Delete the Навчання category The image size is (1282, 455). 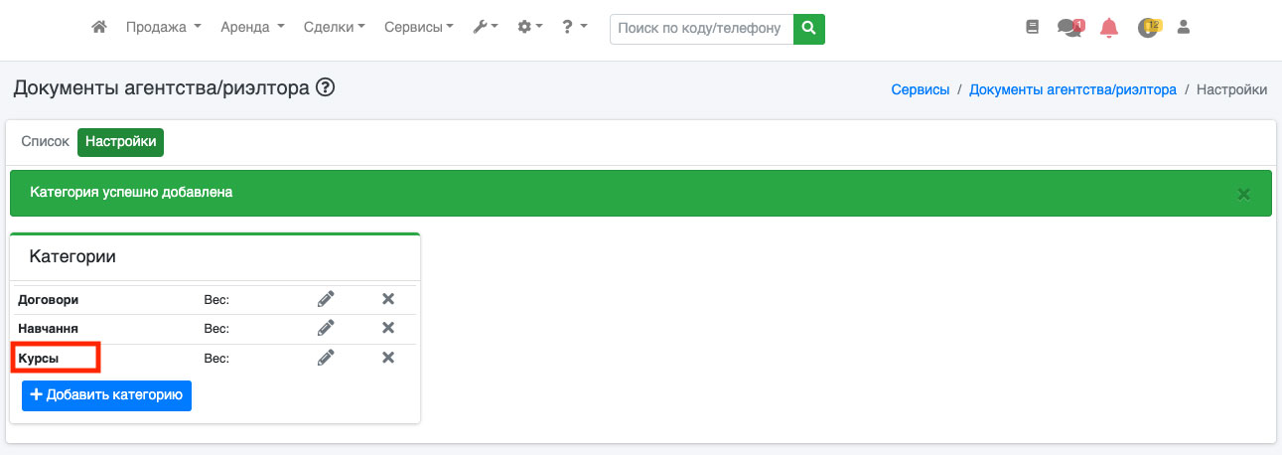(x=388, y=328)
